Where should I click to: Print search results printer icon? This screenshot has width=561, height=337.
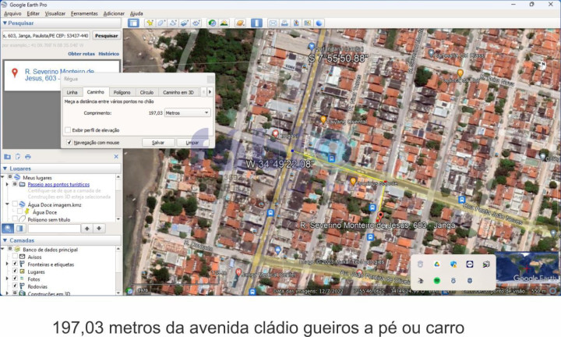pos(28,157)
